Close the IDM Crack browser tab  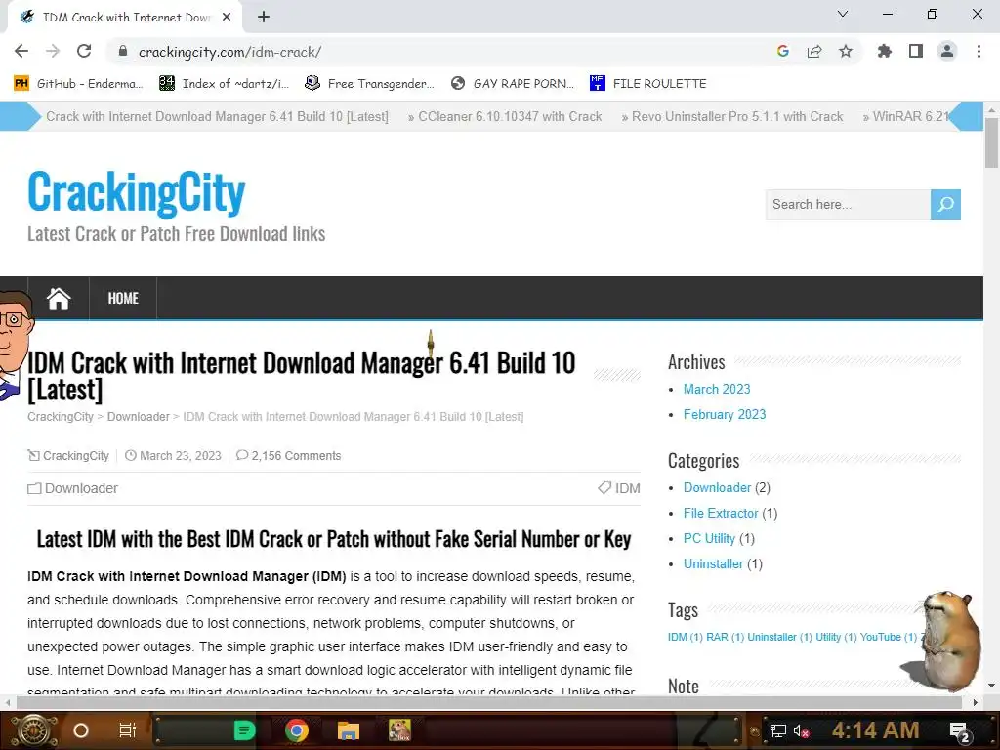tap(227, 18)
